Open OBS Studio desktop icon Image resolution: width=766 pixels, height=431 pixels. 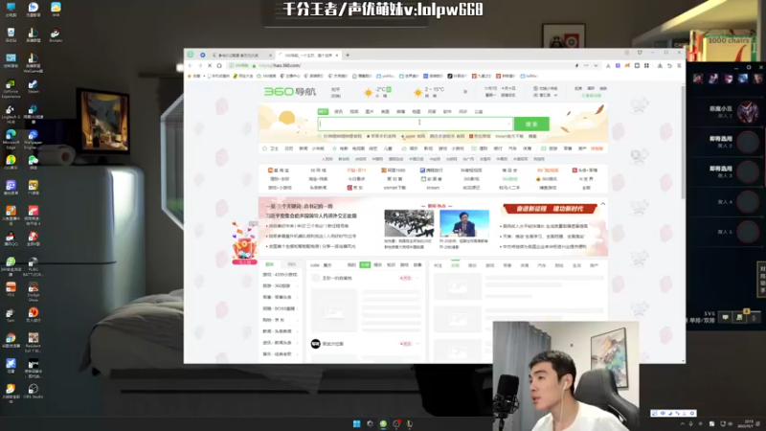point(34,392)
